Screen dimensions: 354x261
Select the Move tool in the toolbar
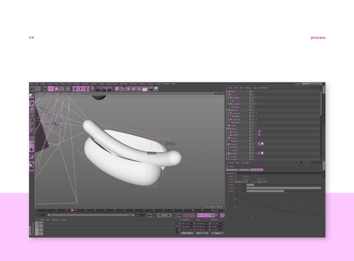click(51, 89)
